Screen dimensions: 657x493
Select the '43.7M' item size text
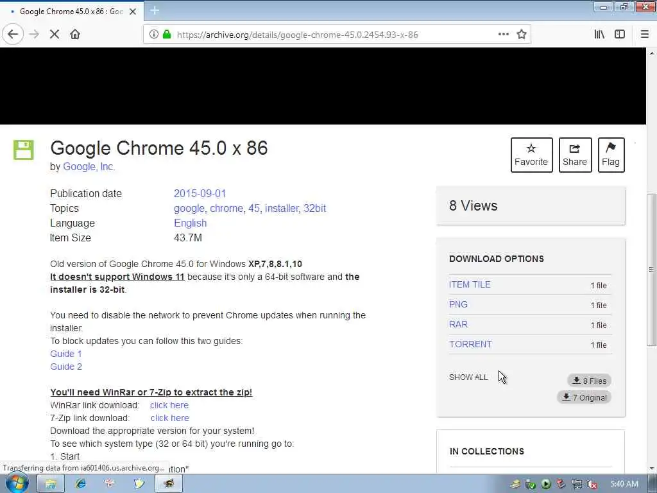click(x=188, y=238)
